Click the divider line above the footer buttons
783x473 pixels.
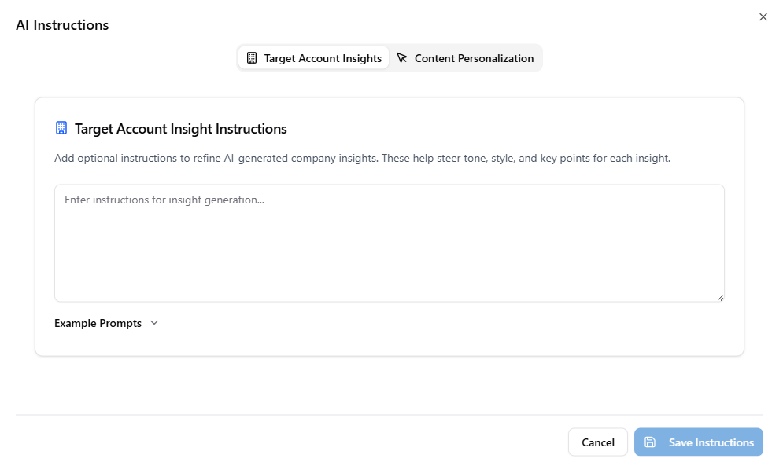pos(389,414)
